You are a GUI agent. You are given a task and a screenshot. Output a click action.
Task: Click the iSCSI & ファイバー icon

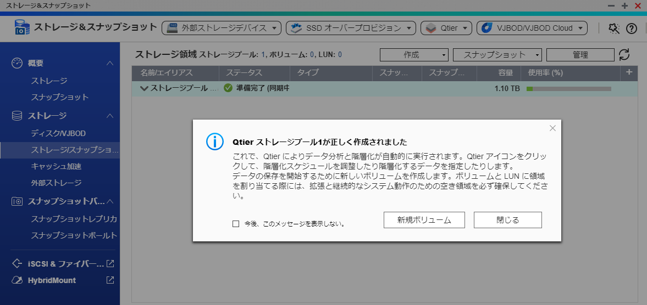(17, 263)
